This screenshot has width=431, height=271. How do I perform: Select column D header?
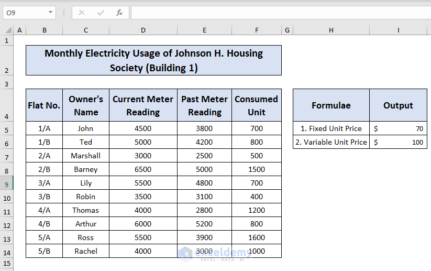click(143, 30)
